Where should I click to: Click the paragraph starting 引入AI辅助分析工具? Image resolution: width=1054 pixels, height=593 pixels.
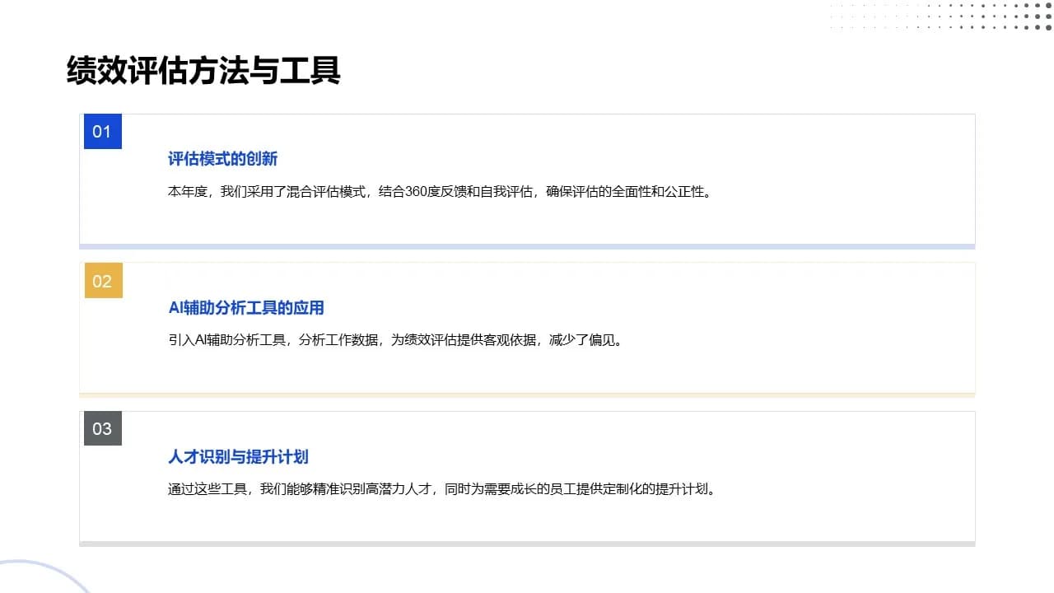point(396,340)
